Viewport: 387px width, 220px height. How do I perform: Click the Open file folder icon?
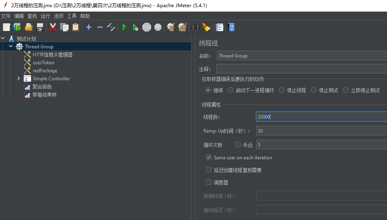point(29,27)
